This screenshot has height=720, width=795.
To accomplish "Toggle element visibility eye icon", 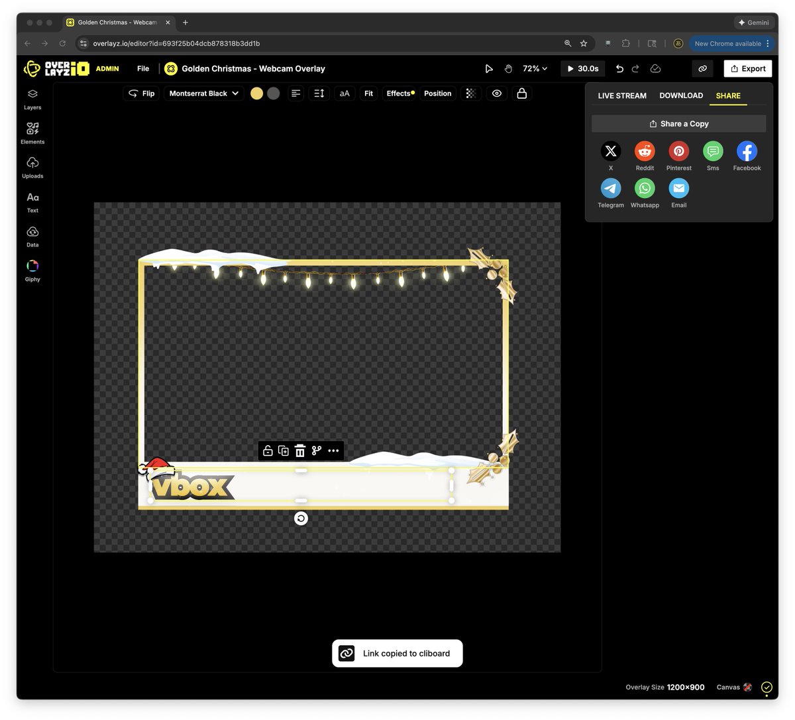I will pos(497,93).
